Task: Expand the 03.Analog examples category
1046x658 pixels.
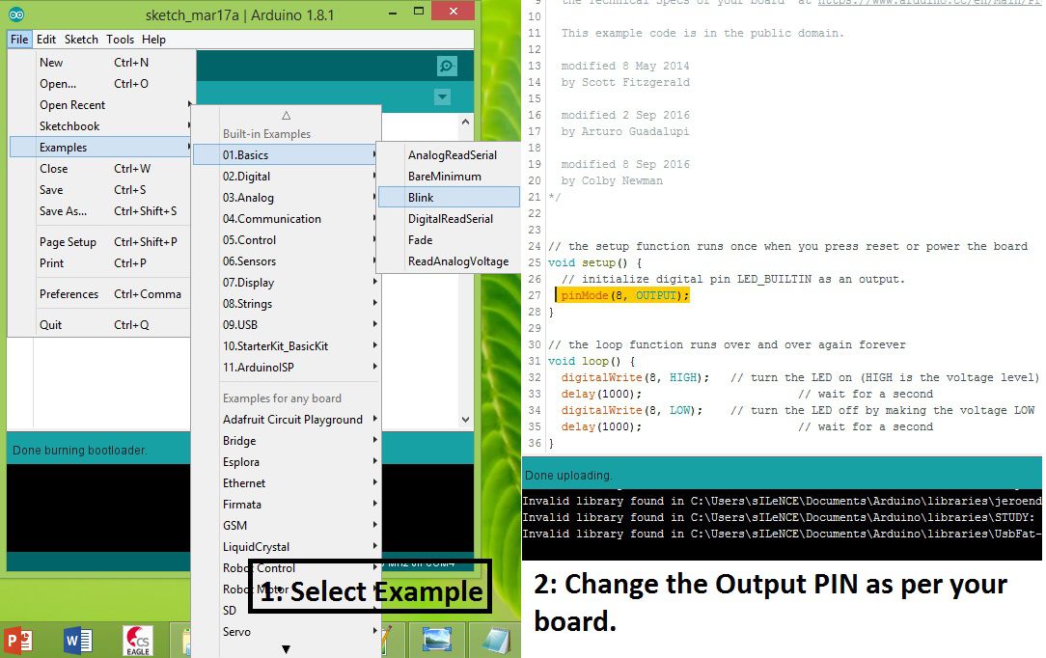Action: click(287, 198)
